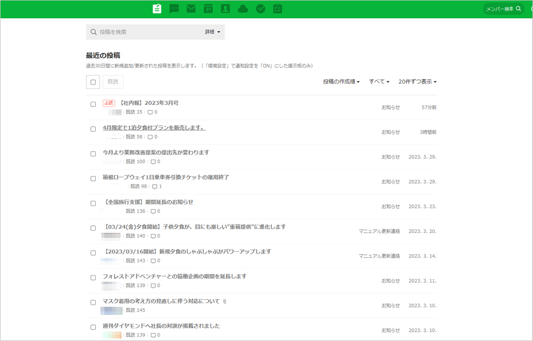Open the cloud drive icon

243,9
